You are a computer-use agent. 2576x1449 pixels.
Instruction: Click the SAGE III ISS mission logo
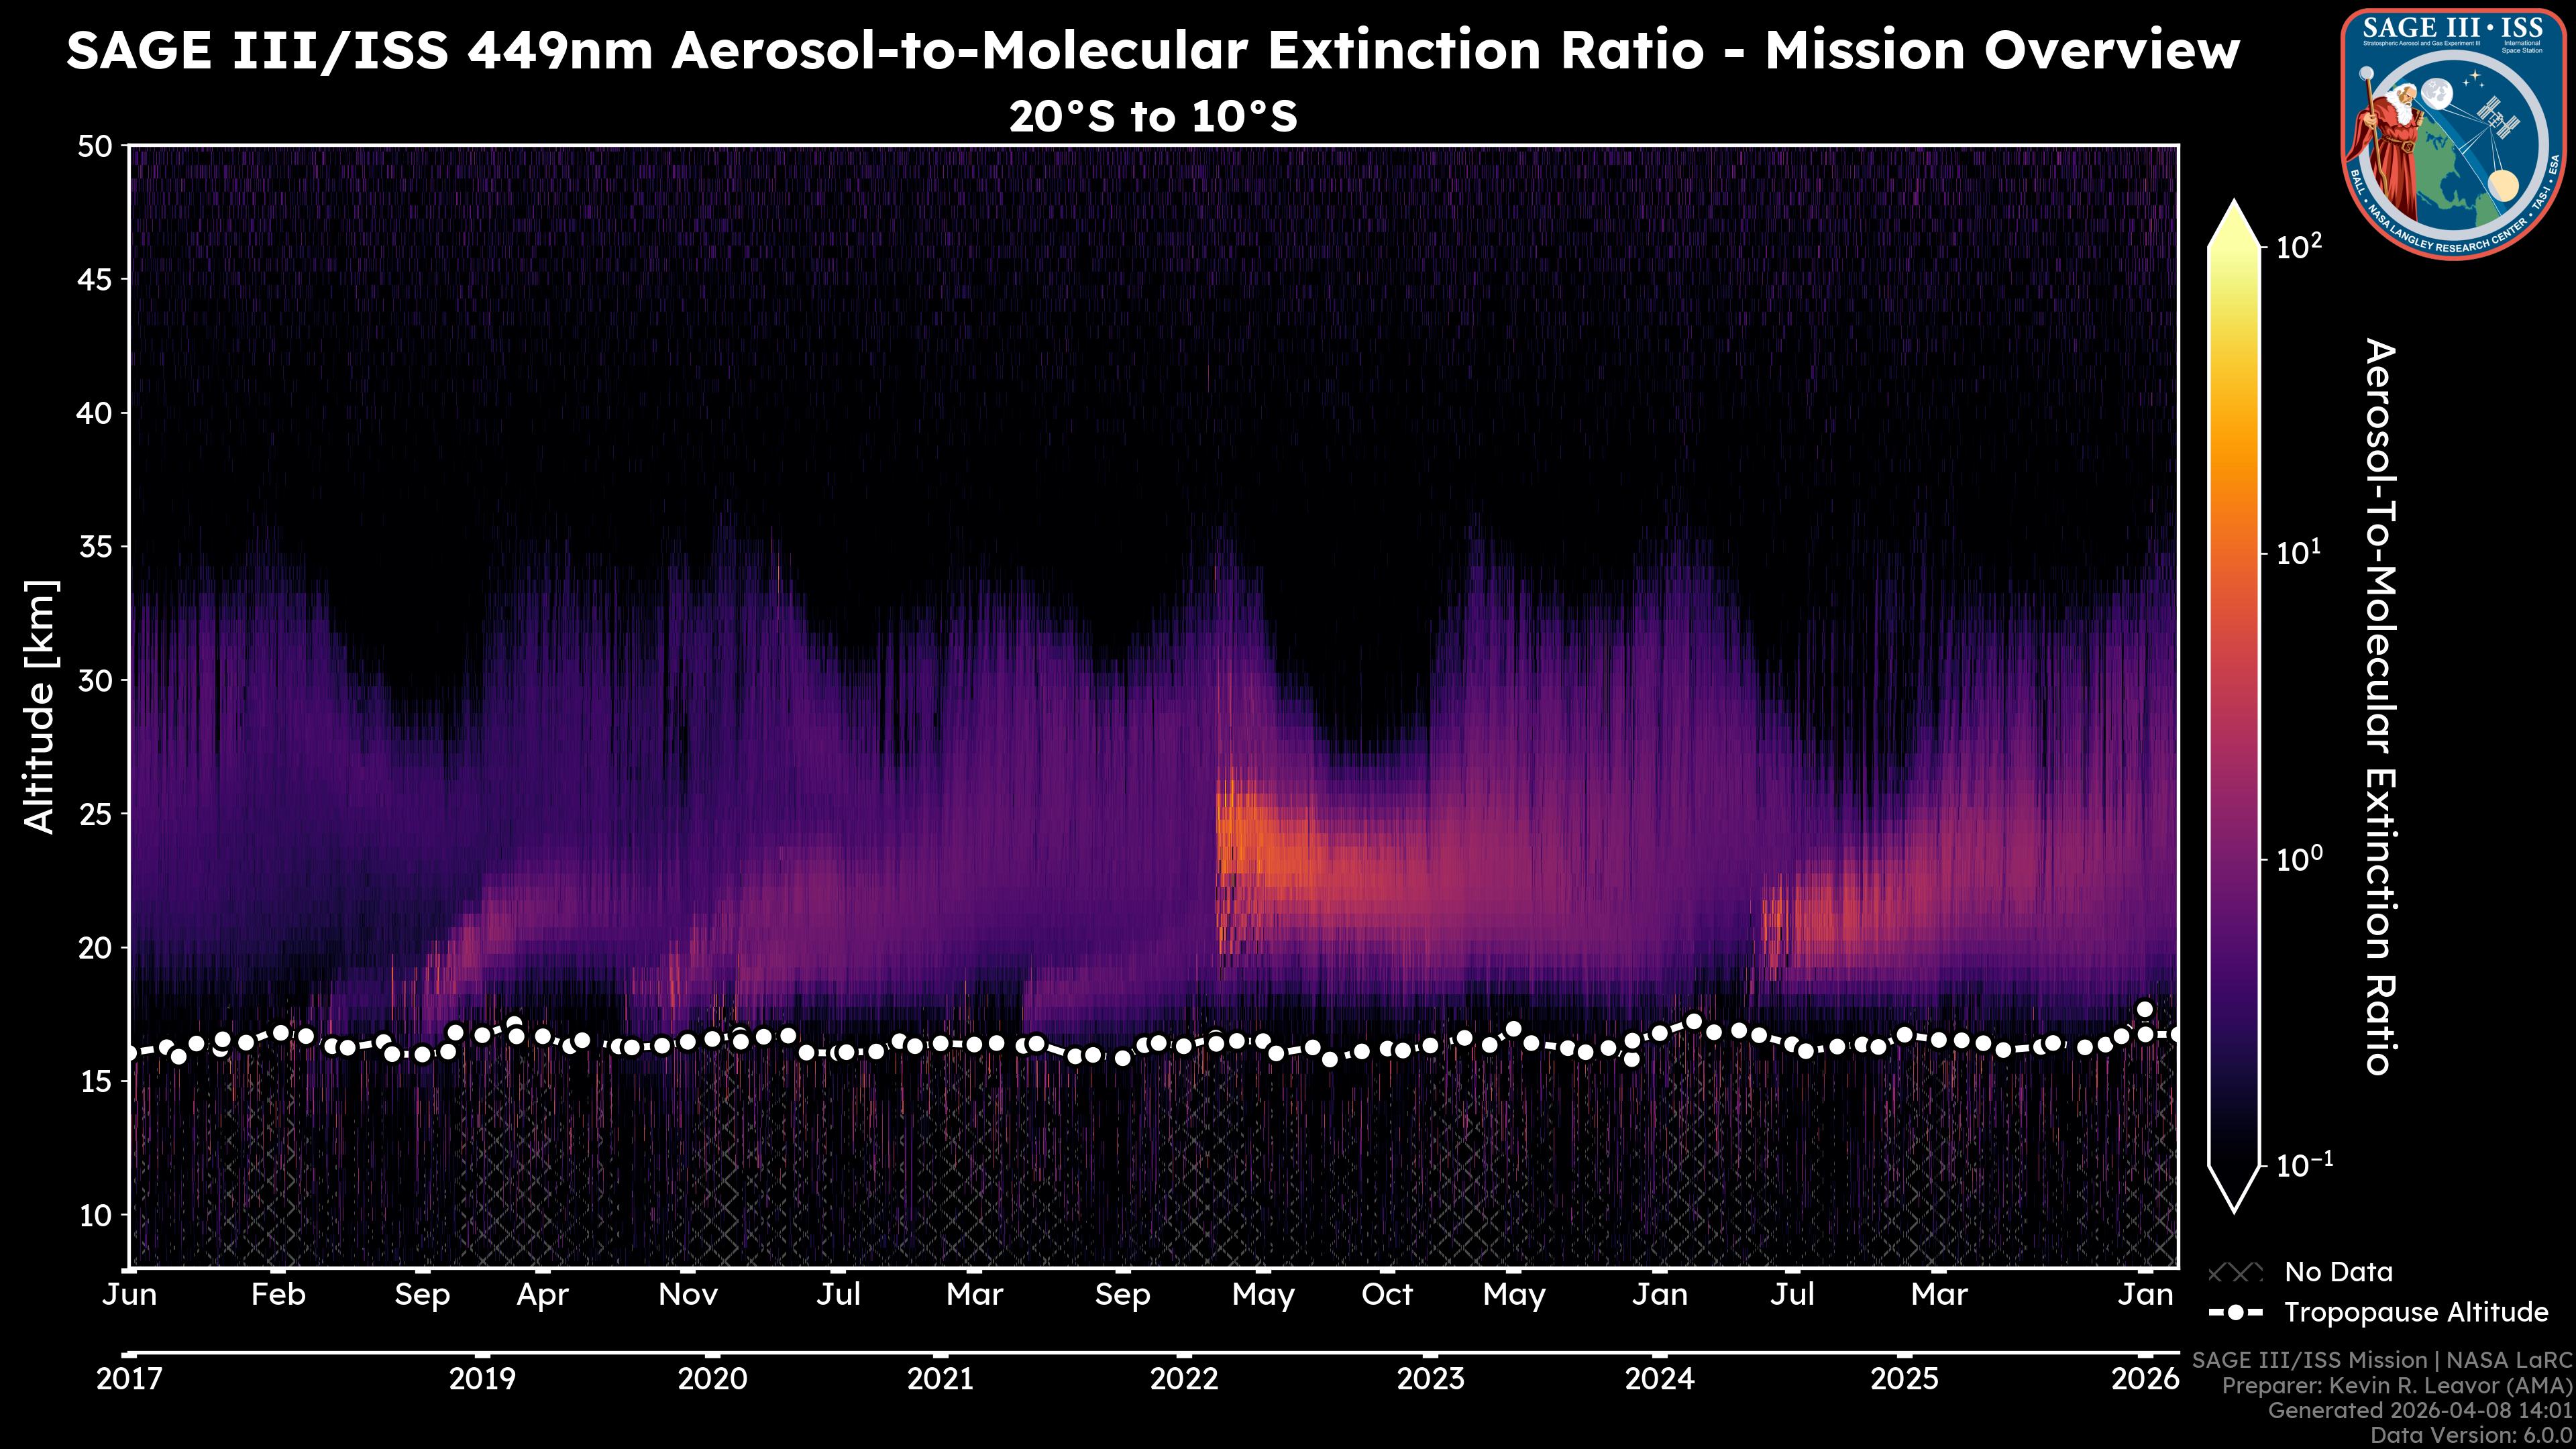pos(2454,133)
